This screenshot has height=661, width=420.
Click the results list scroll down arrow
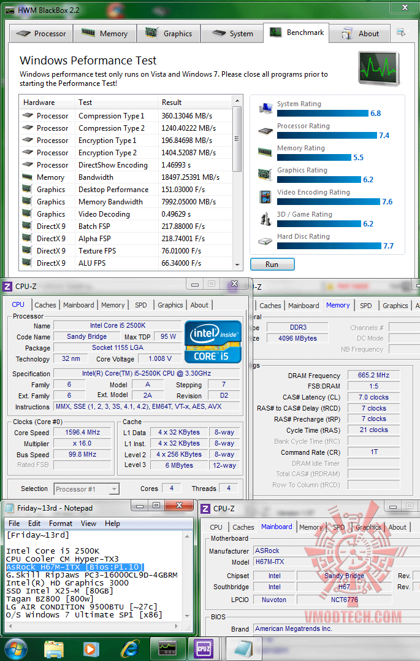[x=237, y=265]
